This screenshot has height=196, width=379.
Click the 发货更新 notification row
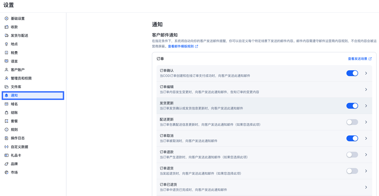(248, 105)
